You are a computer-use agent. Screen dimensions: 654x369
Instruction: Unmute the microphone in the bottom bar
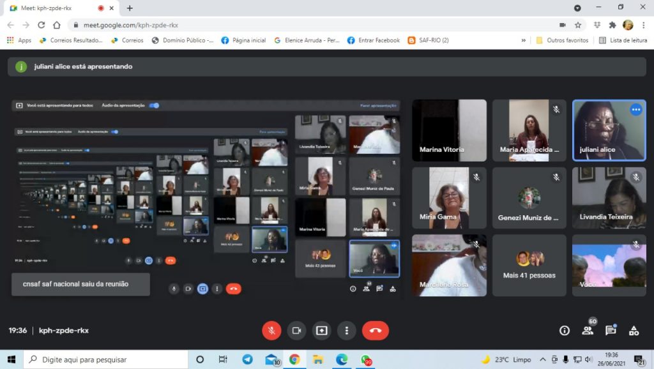[271, 331]
